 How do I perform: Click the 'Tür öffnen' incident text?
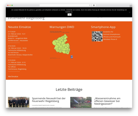coord(12,67)
